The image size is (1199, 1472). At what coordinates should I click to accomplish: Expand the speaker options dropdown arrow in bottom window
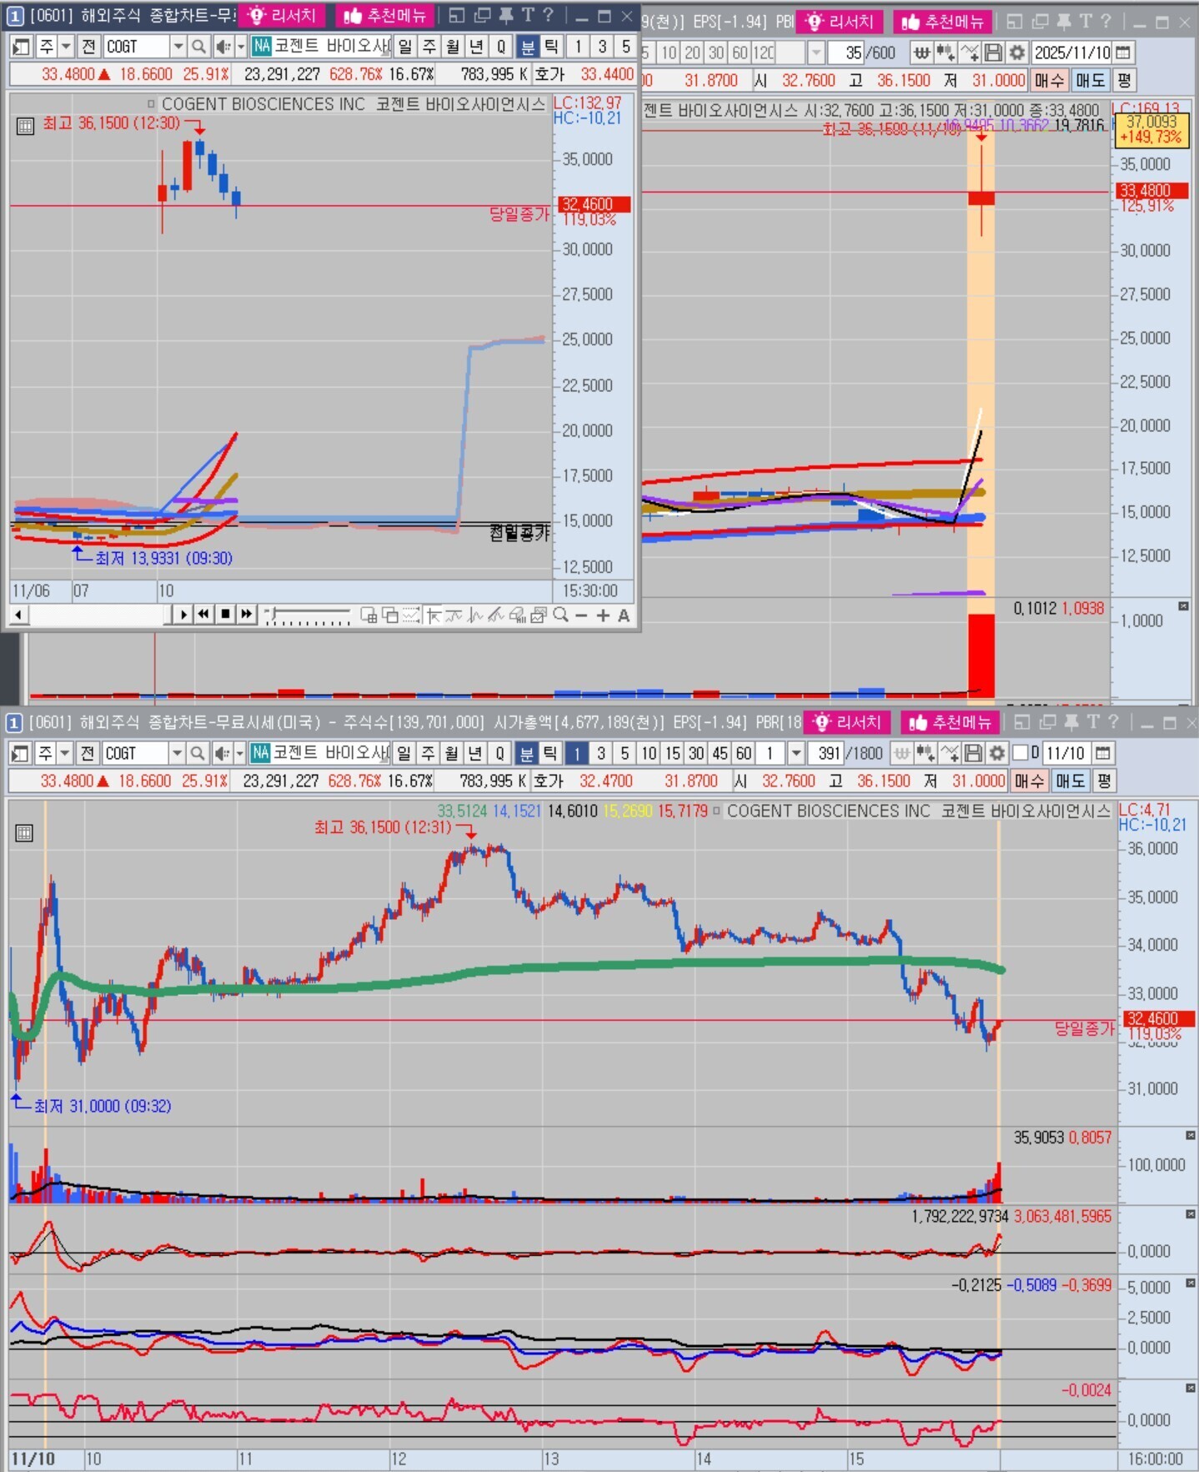pyautogui.click(x=240, y=754)
